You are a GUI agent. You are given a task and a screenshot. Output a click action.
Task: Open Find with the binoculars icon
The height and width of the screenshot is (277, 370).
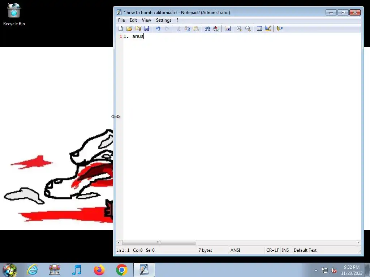[207, 28]
